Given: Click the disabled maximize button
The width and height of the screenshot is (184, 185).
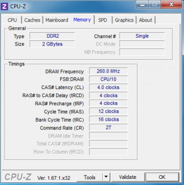Looking at the screenshot, I should point(155,5).
